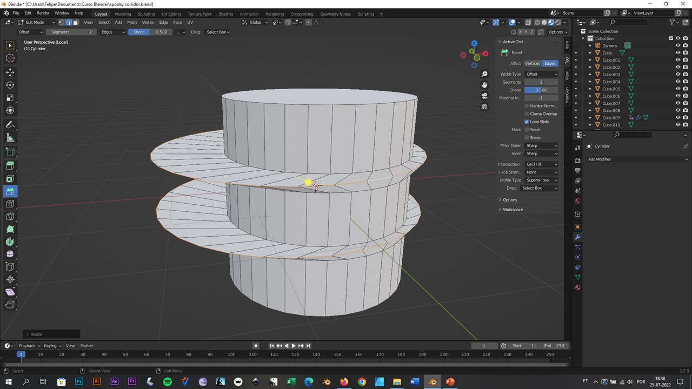Enable the Clamp Overlap checkbox
The height and width of the screenshot is (389, 692).
tap(527, 114)
